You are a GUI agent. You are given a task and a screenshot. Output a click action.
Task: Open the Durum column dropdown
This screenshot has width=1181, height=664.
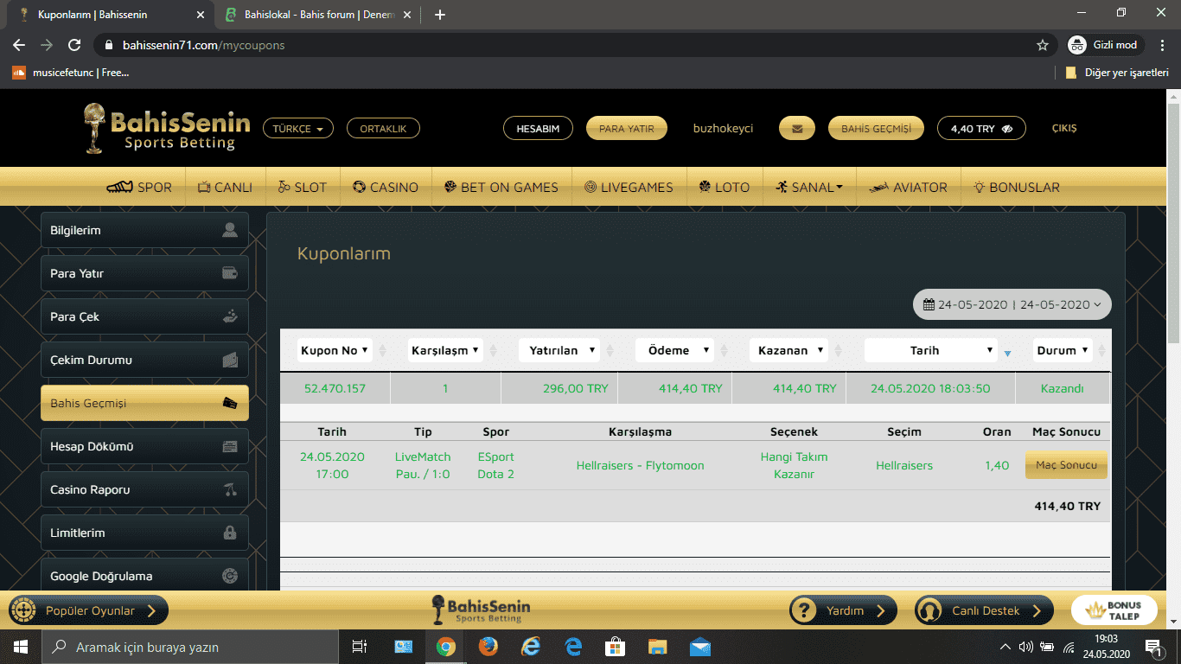(1063, 350)
